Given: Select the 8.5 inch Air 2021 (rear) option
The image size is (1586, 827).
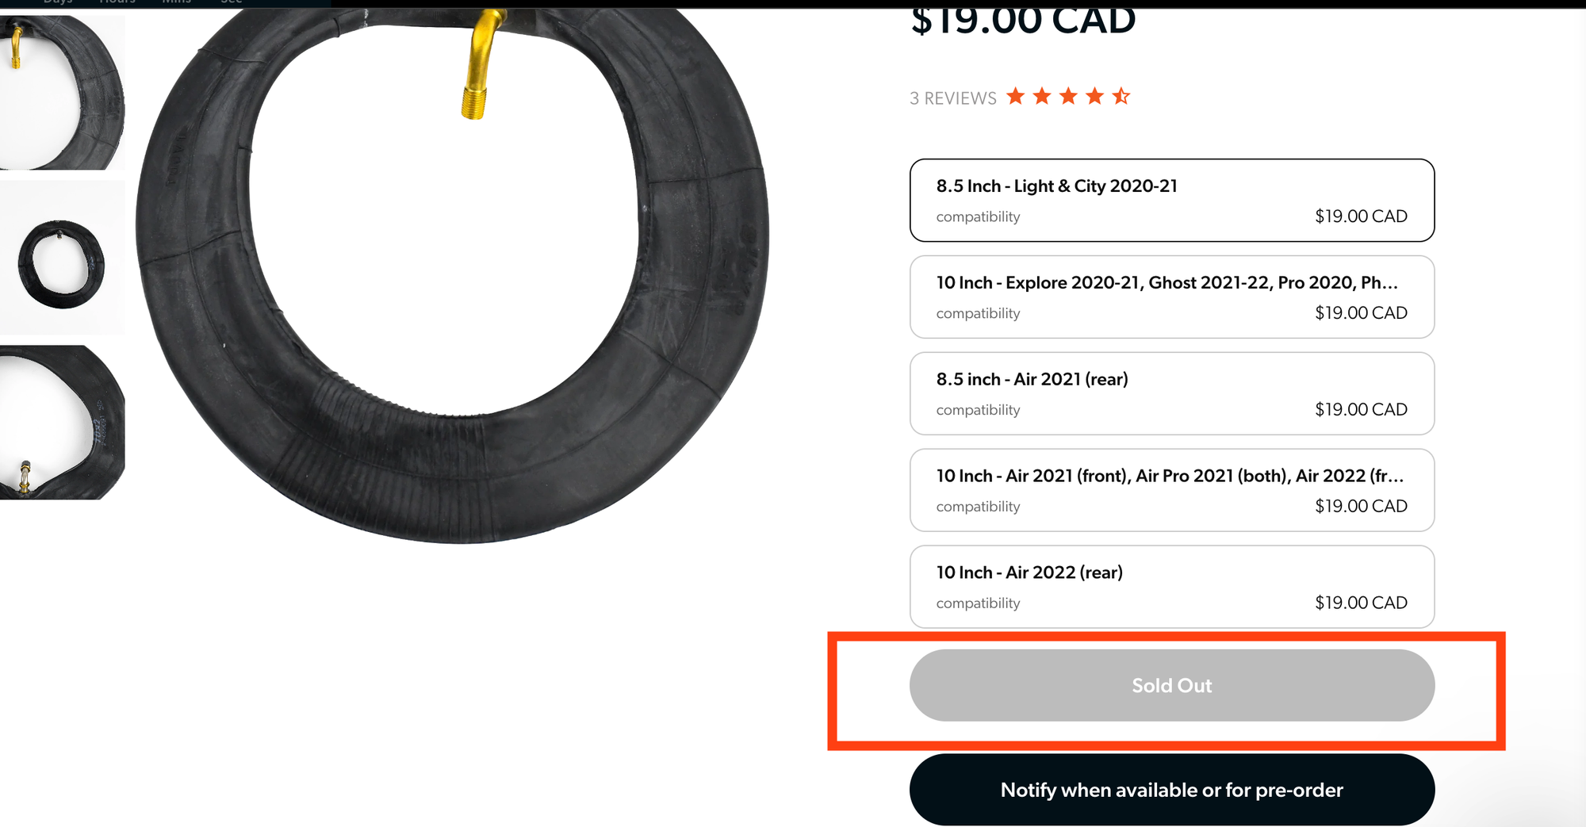Looking at the screenshot, I should tap(1171, 393).
